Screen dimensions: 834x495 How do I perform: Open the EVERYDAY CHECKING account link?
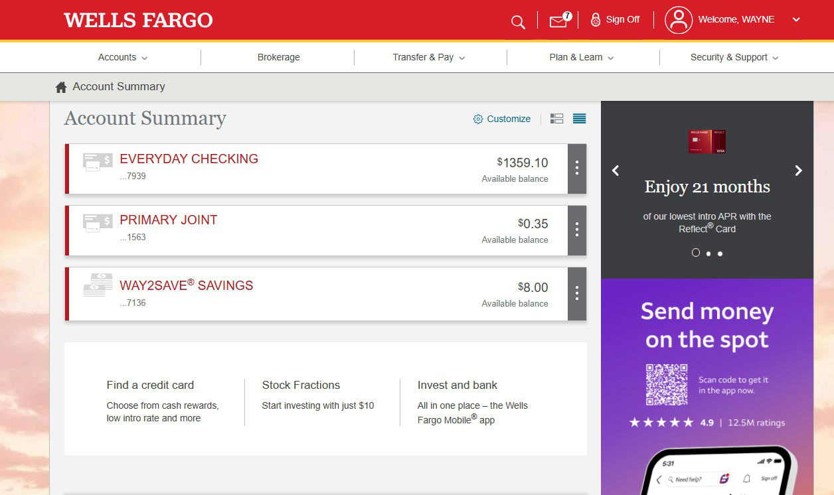189,159
